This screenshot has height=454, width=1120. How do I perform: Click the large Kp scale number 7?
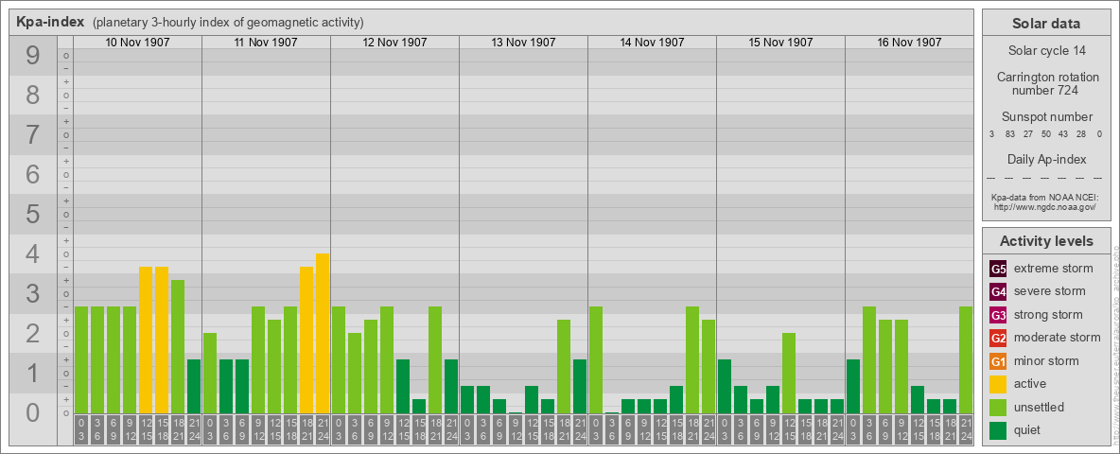[x=32, y=135]
